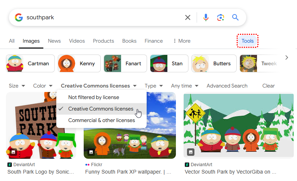Show more chips with right chevron
Image resolution: width=297 pixels, height=181 pixels.
tap(287, 57)
